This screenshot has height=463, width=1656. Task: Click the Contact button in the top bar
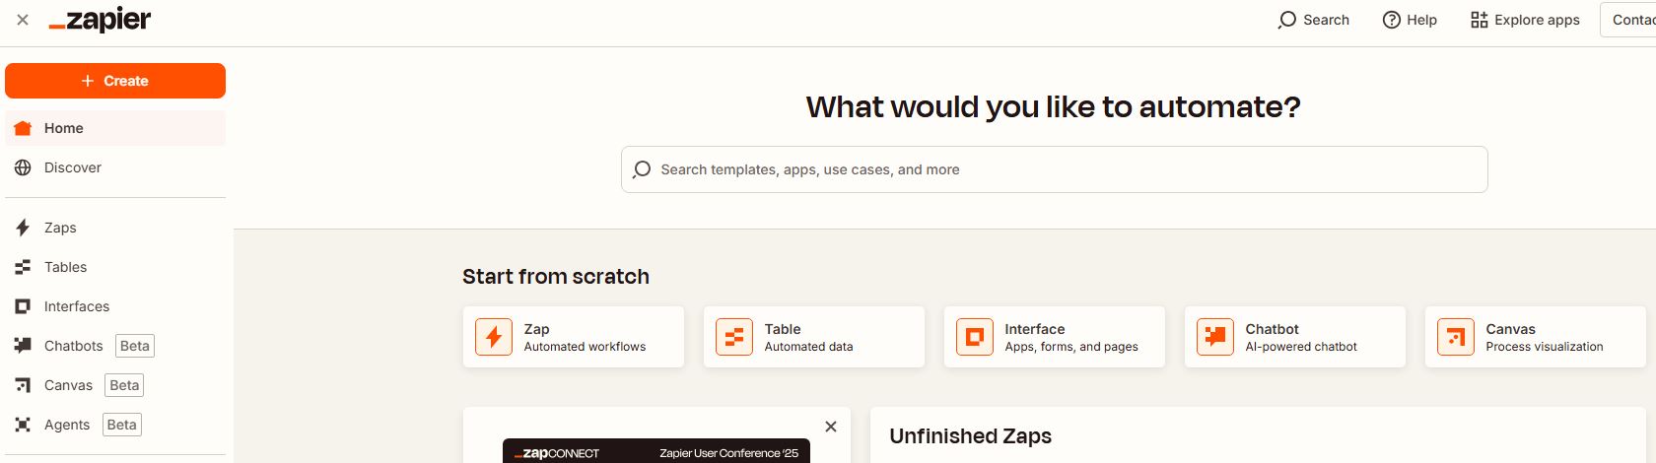coord(1632,20)
